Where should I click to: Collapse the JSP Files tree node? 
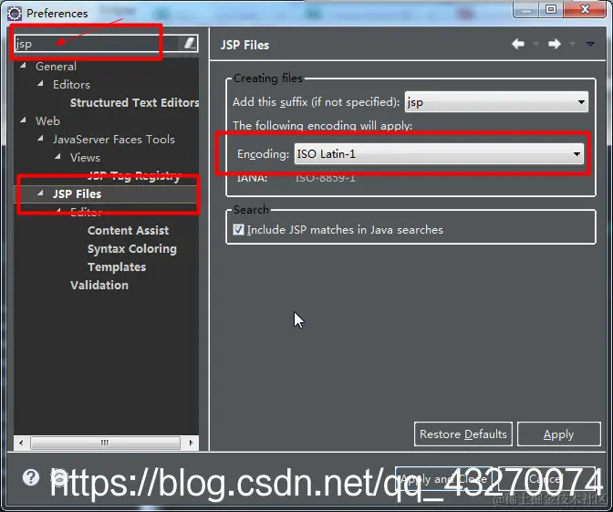[x=41, y=193]
